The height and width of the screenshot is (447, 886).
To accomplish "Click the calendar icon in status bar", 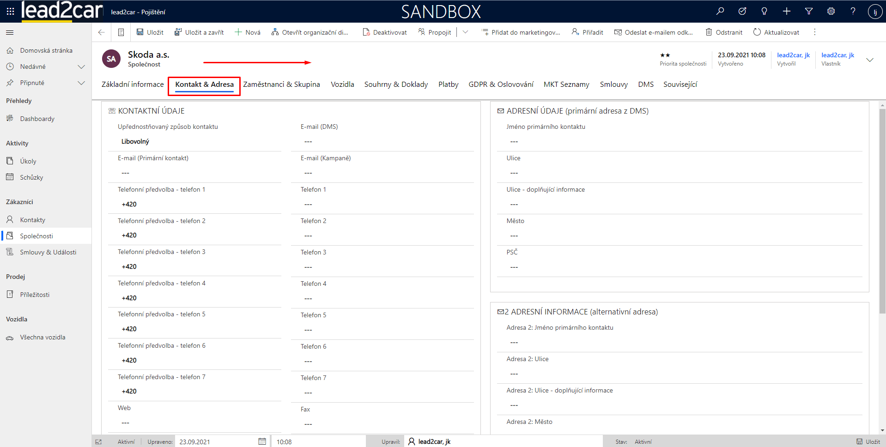I will tap(262, 441).
